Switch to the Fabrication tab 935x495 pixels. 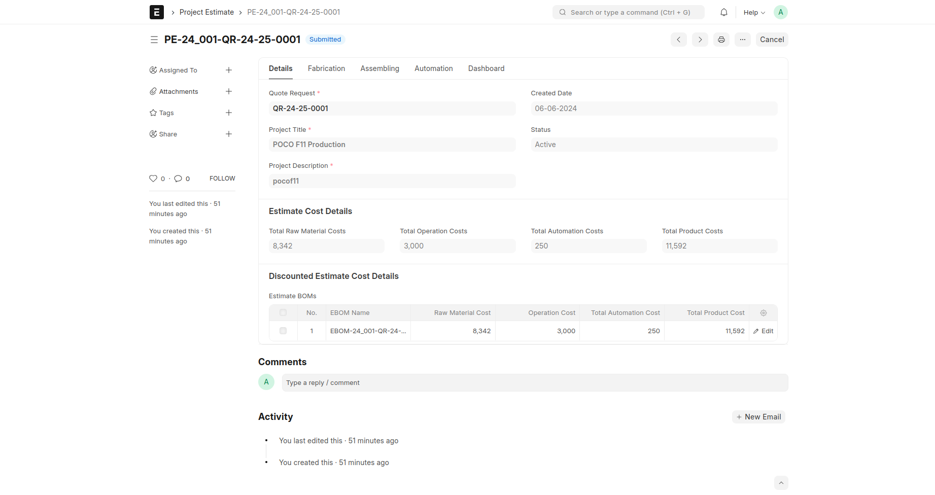[x=326, y=68]
